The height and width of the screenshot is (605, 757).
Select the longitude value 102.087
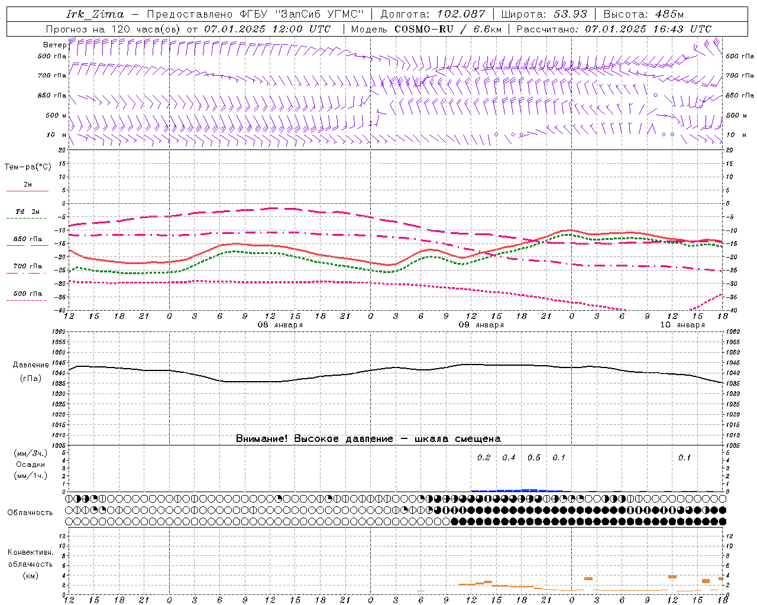[461, 14]
